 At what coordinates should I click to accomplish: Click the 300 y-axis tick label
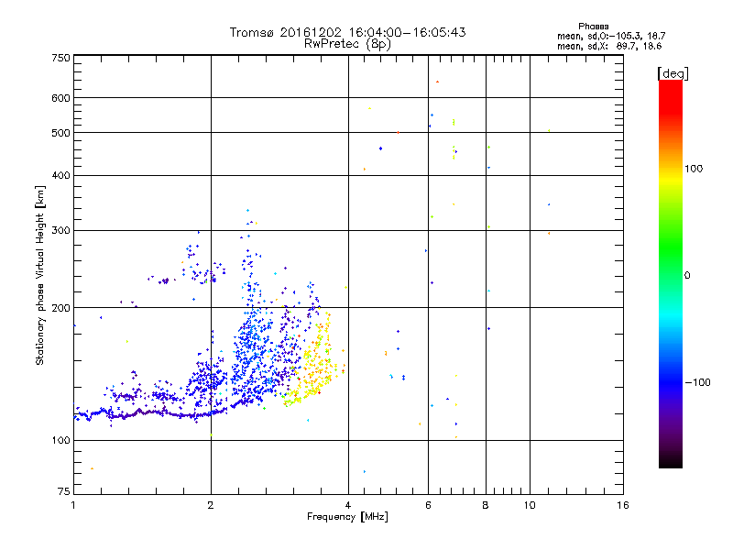coord(60,231)
